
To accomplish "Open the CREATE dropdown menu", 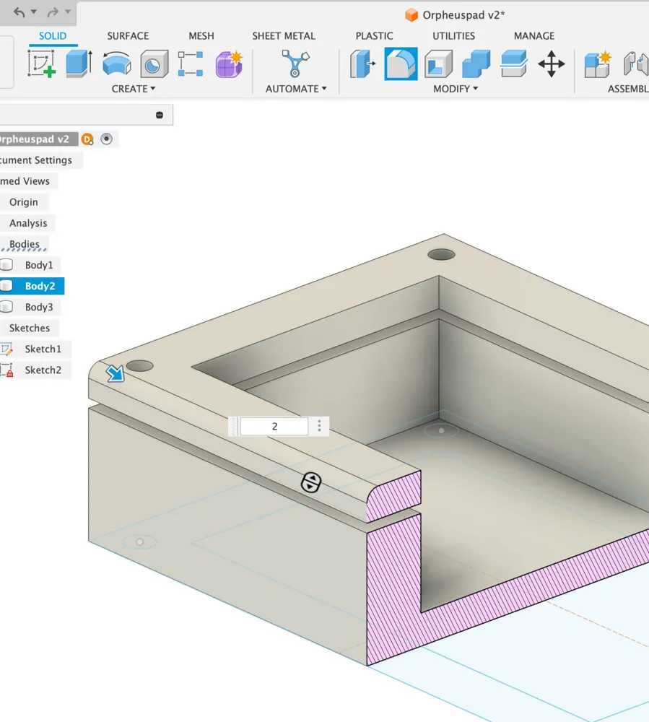I will [134, 89].
